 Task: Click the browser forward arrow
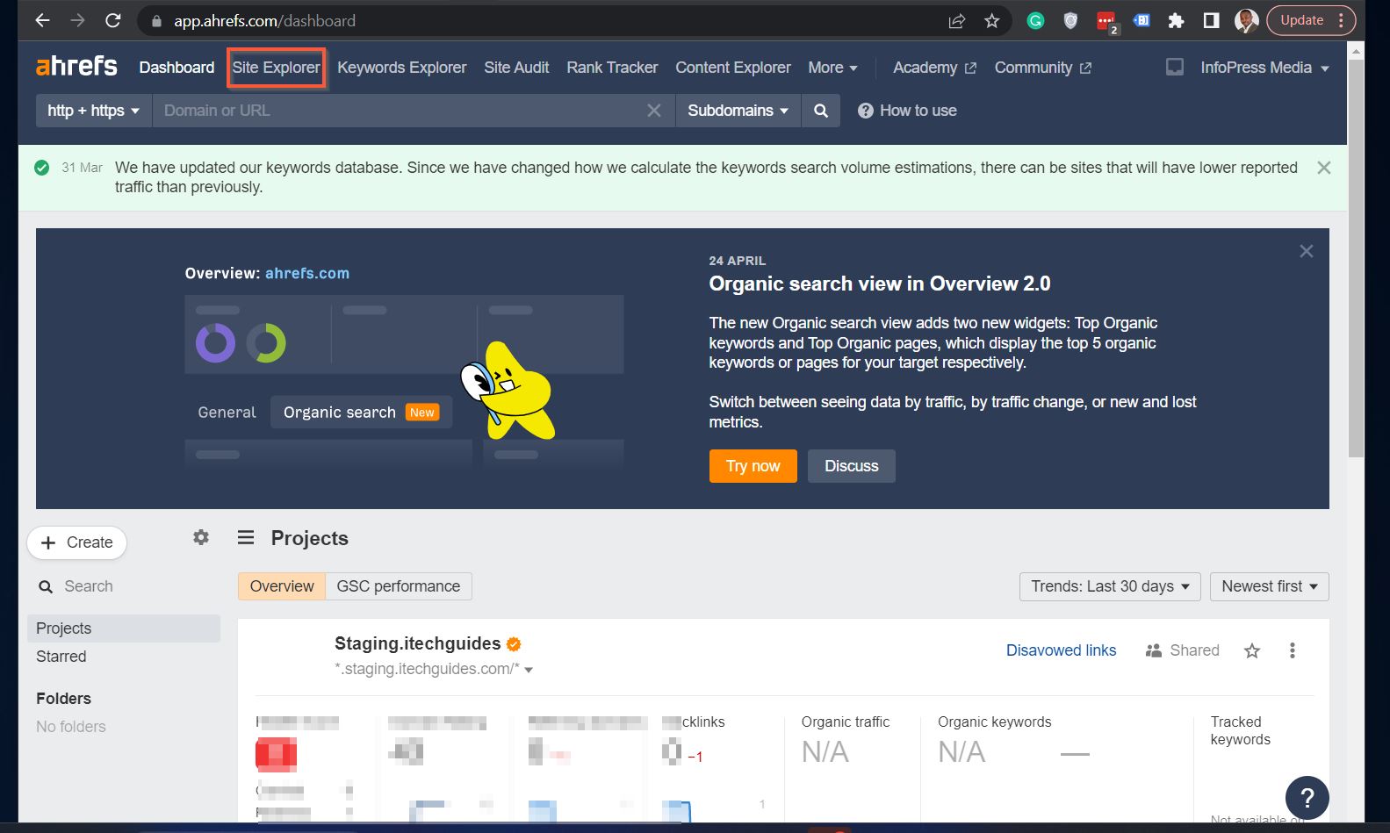[x=77, y=20]
